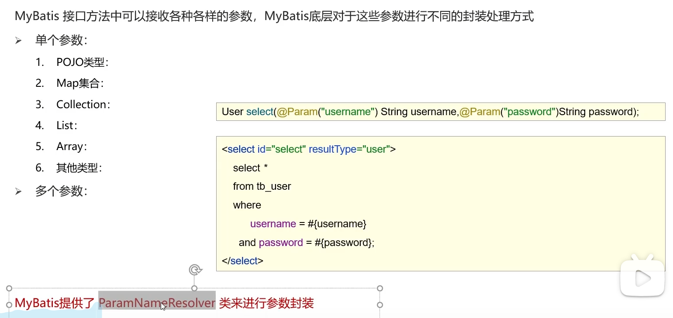This screenshot has width=673, height=318.
Task: Click the top-right corner handle of the text box
Action: tap(380, 288)
